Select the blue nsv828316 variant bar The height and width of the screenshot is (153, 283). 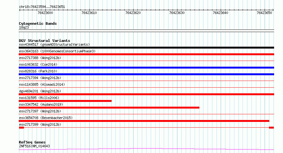pos(146,74)
